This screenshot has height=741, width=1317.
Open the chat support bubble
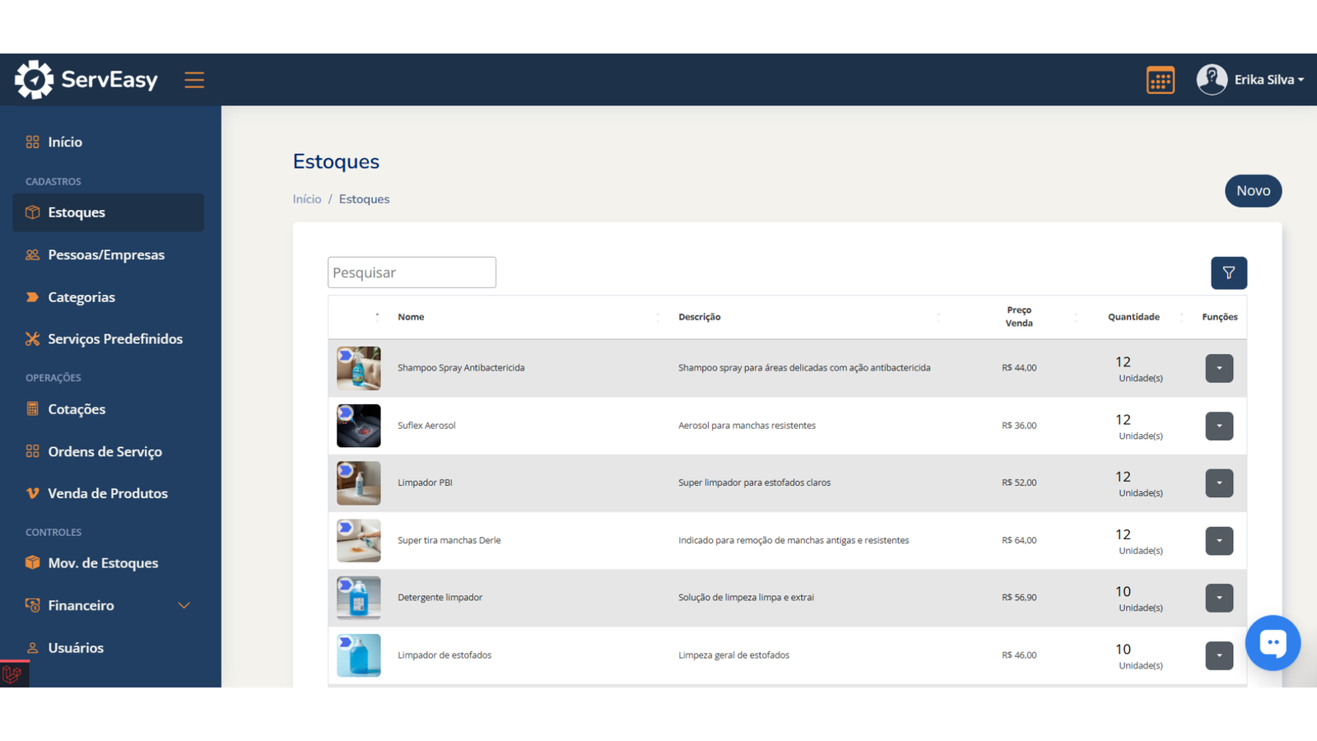[x=1272, y=643]
